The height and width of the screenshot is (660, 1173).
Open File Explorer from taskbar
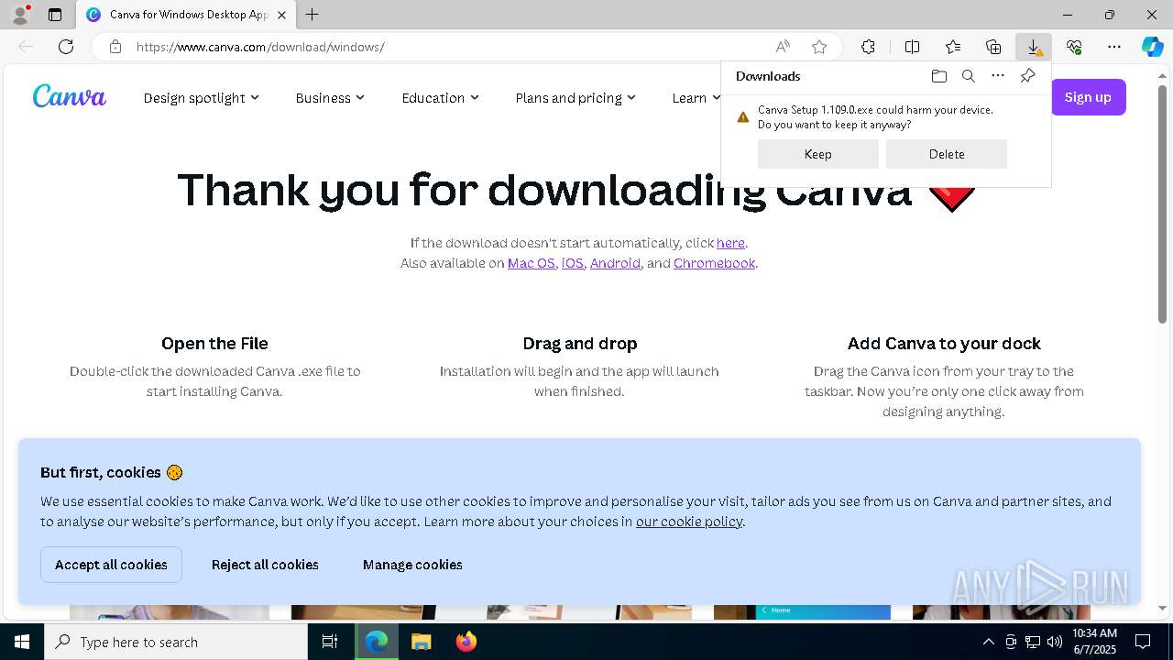[421, 642]
